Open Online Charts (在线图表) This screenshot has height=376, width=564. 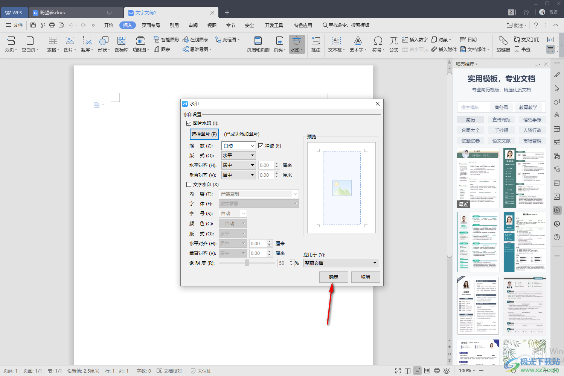click(195, 39)
